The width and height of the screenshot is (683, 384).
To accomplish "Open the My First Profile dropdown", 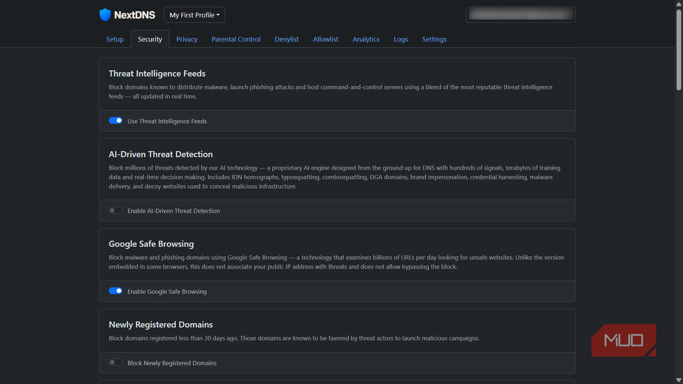I will [x=194, y=15].
